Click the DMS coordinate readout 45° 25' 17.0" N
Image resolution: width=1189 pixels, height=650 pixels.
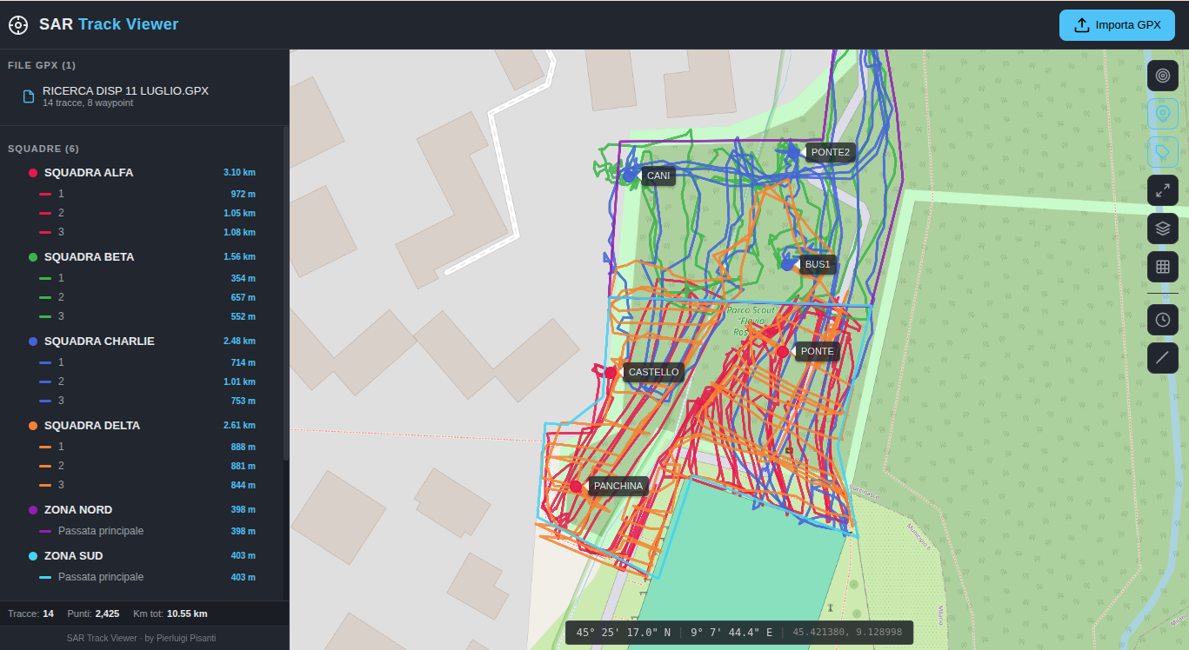coord(624,633)
